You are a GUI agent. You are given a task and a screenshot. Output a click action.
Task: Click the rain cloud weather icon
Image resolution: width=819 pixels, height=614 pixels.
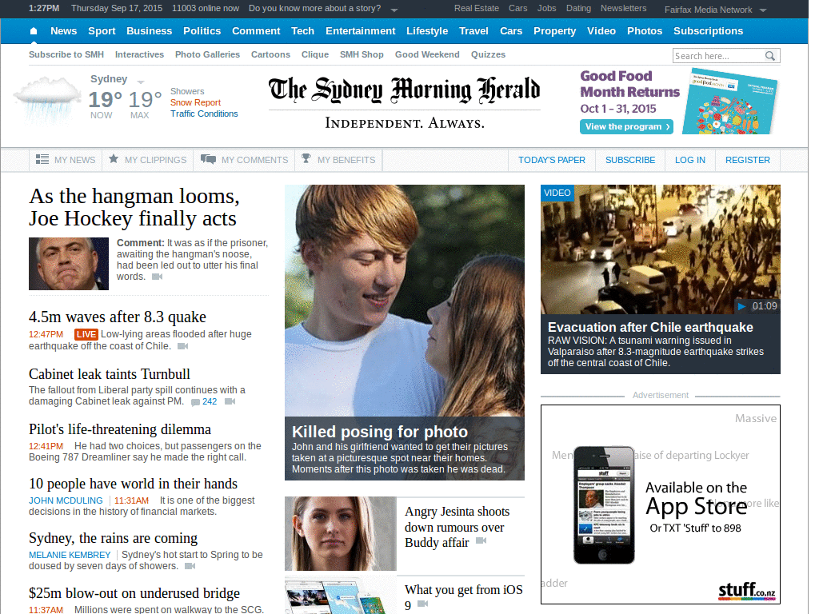(47, 99)
